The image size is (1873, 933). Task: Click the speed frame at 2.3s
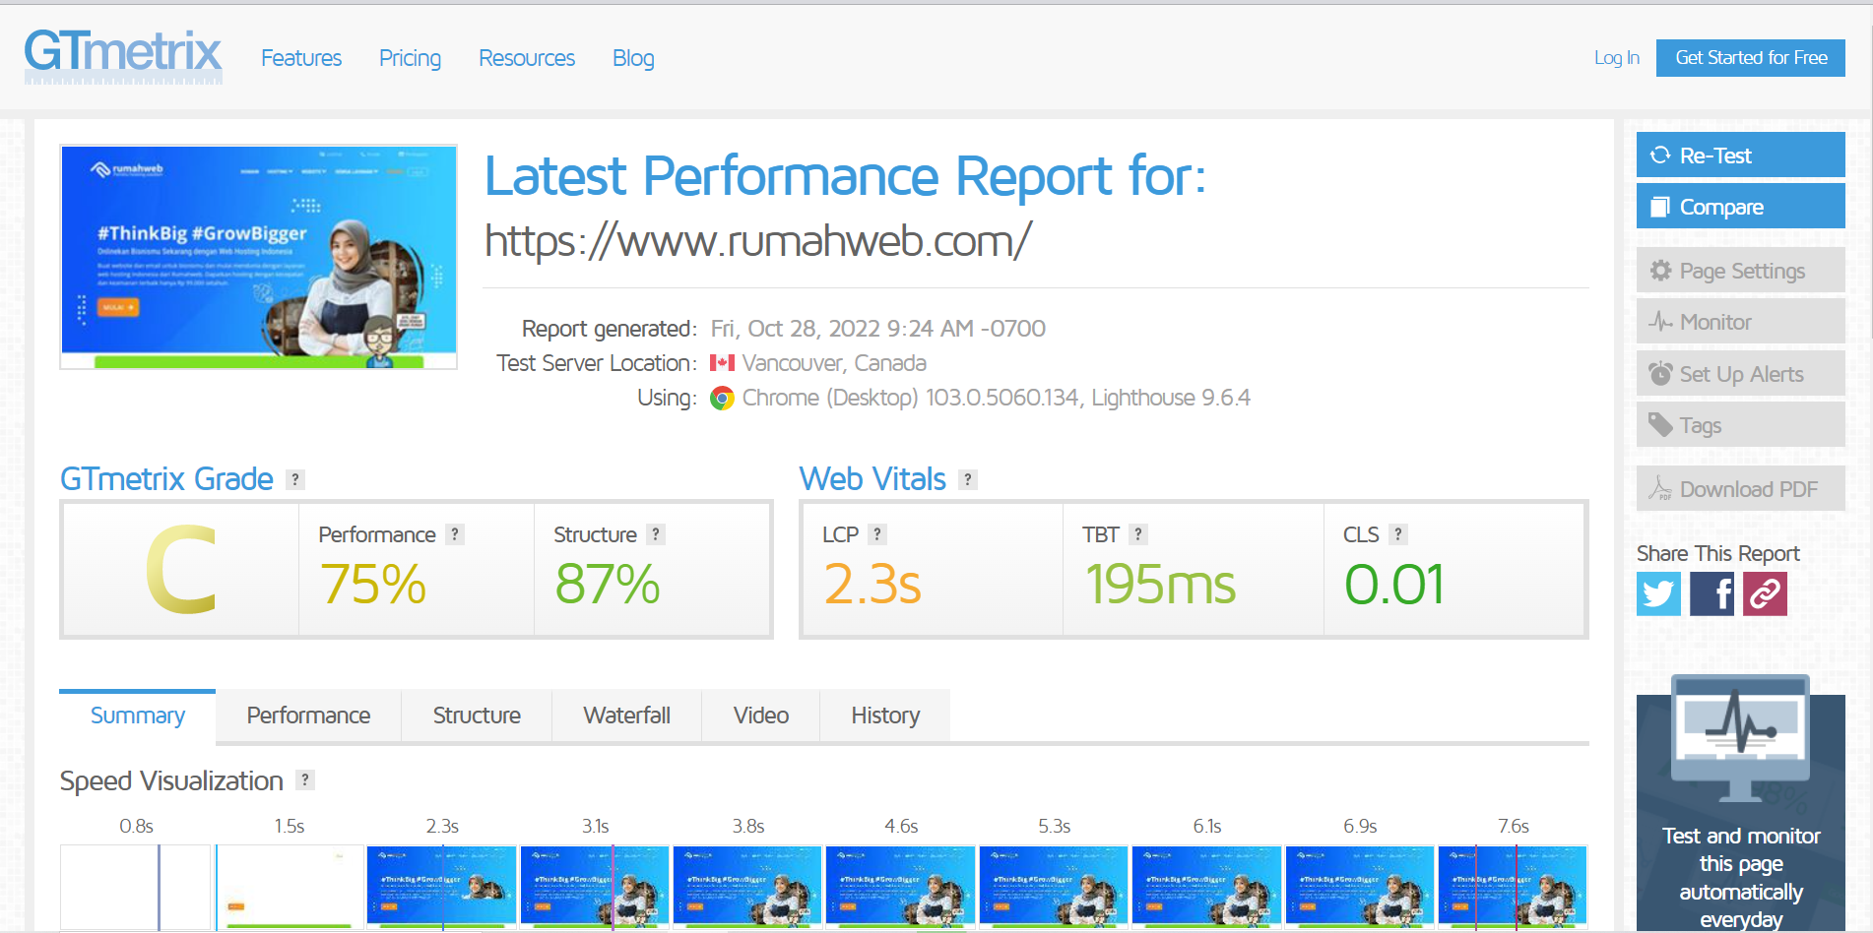pyautogui.click(x=441, y=887)
